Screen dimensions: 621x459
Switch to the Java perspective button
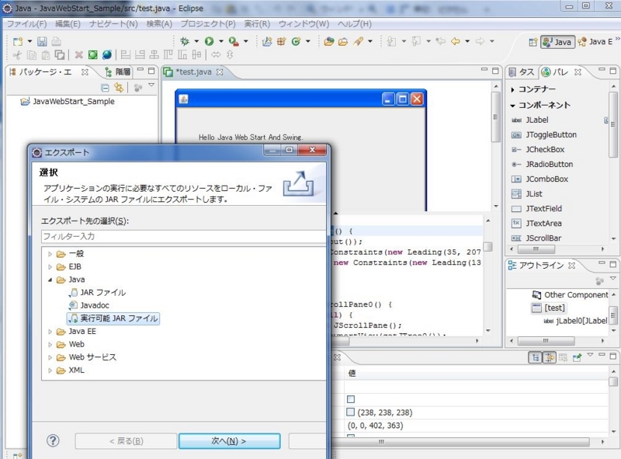click(x=557, y=42)
